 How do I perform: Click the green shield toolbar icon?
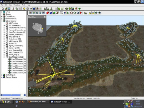79,9
